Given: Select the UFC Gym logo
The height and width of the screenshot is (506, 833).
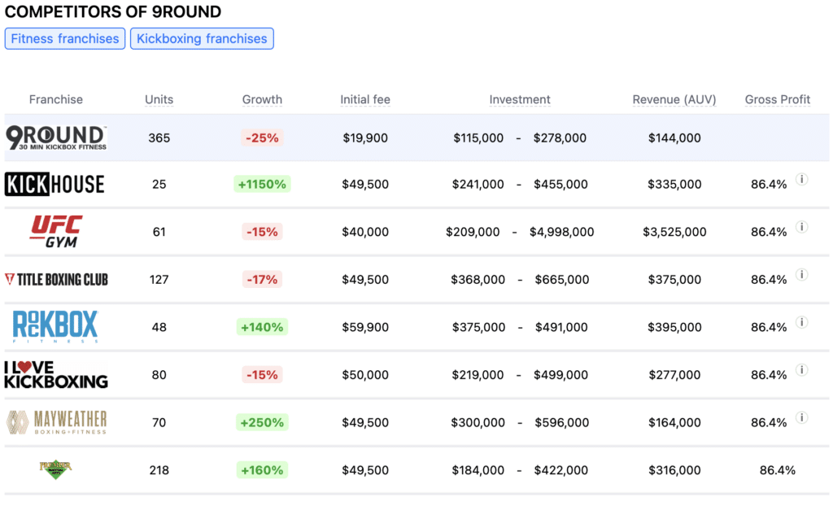Looking at the screenshot, I should 56,231.
